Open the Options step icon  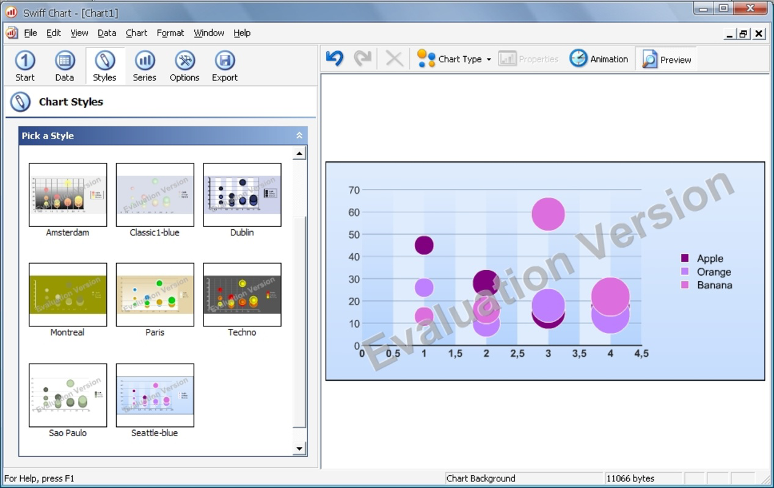(x=184, y=60)
